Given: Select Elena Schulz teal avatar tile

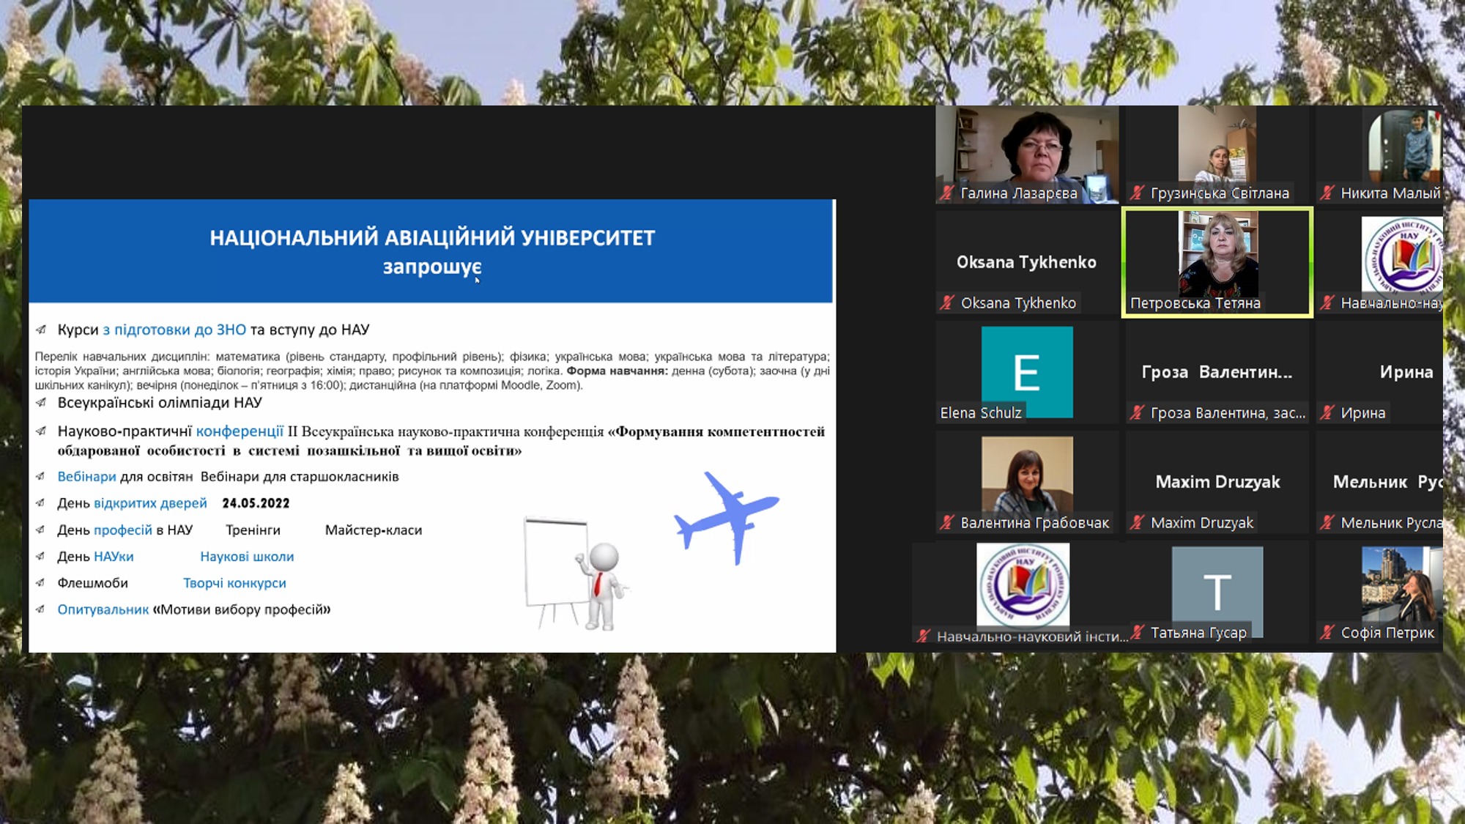Looking at the screenshot, I should pos(1026,371).
